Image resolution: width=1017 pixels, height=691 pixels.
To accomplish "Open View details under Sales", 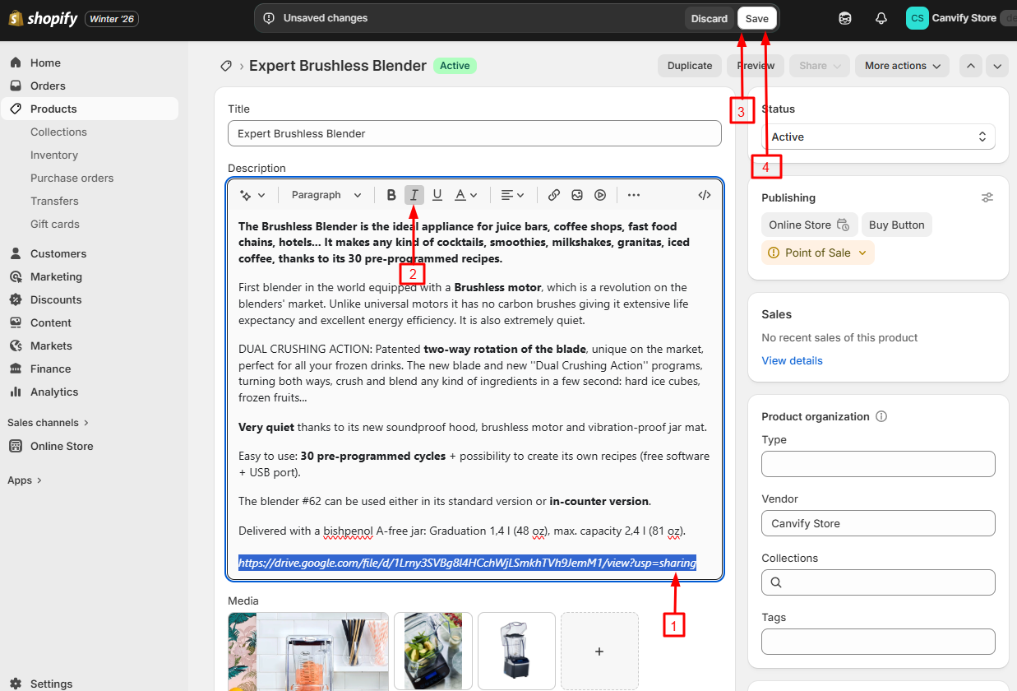I will click(x=791, y=360).
